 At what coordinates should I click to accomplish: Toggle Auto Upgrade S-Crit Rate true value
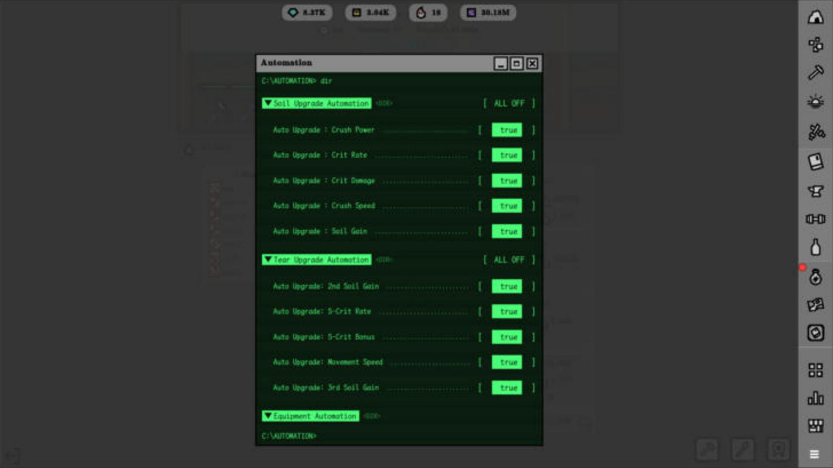507,312
